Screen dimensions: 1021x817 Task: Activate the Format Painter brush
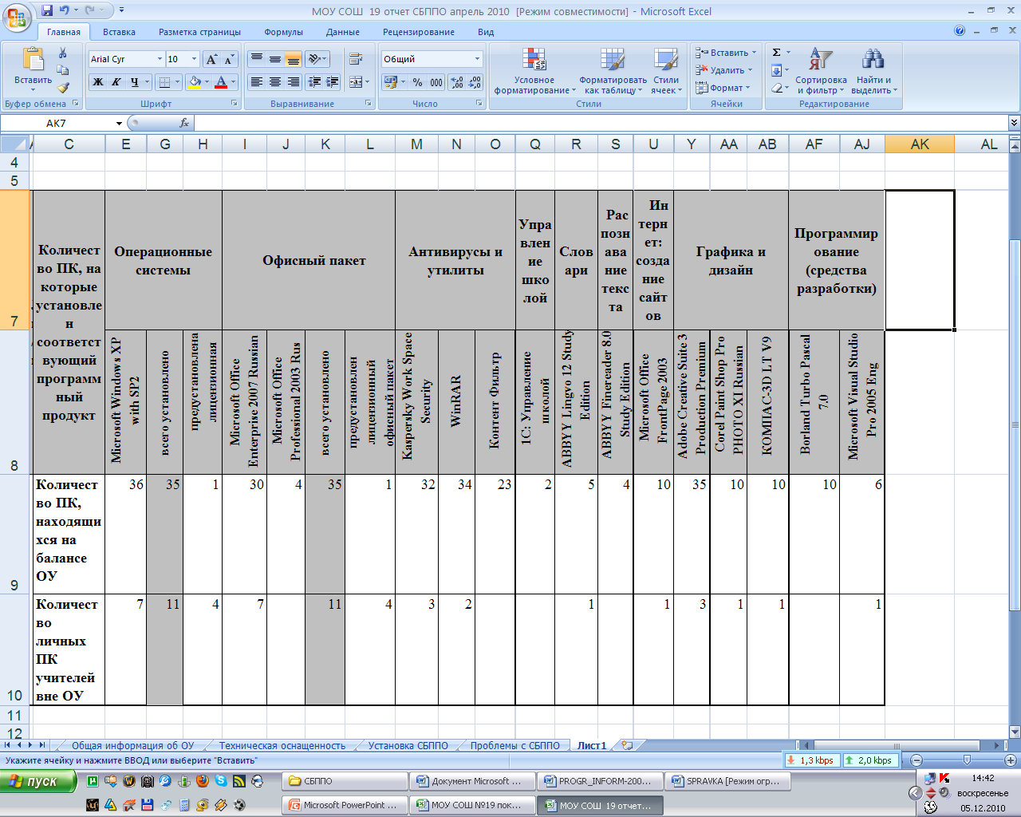(63, 88)
